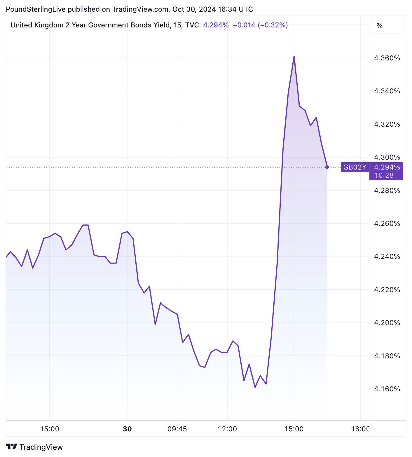Select the 09:45 time axis label
The height and width of the screenshot is (457, 412).
tap(177, 429)
